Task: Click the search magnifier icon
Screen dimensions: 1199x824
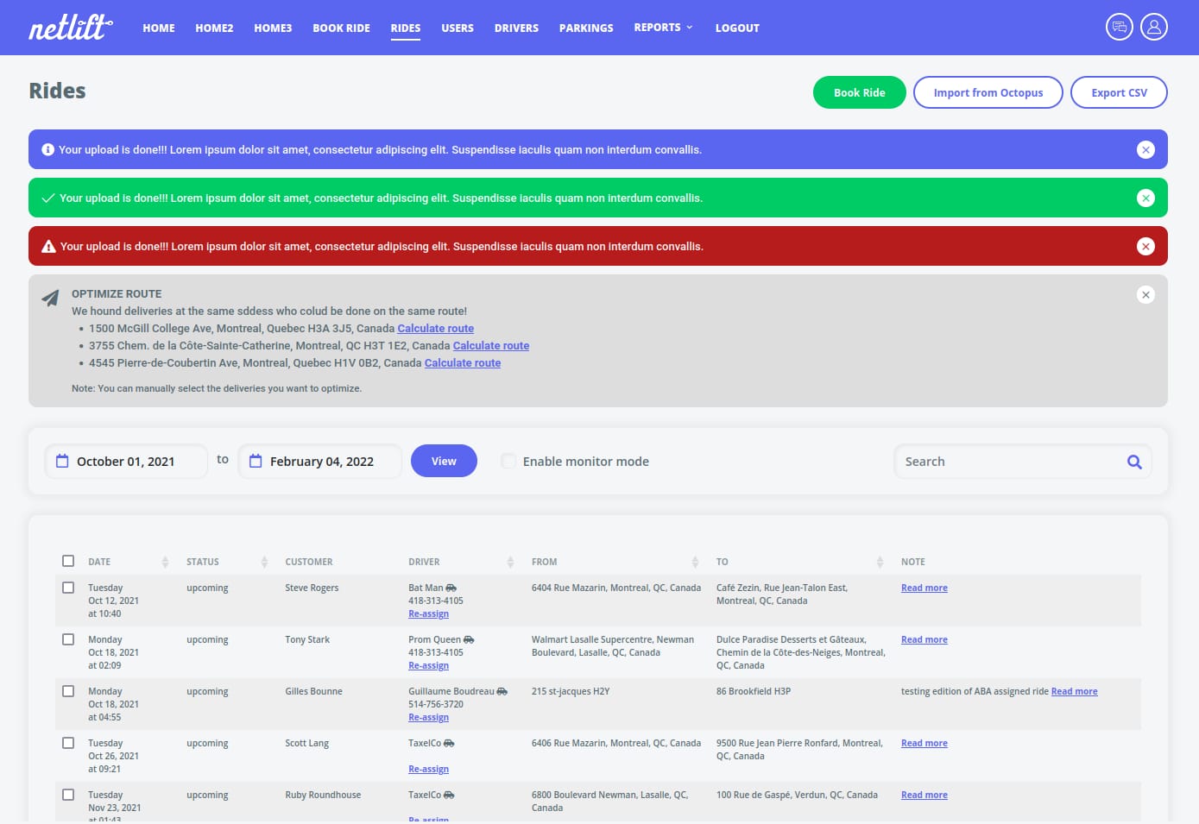Action: tap(1134, 462)
